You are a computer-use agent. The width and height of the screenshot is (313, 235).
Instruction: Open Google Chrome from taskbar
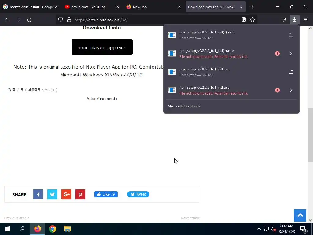click(x=53, y=229)
